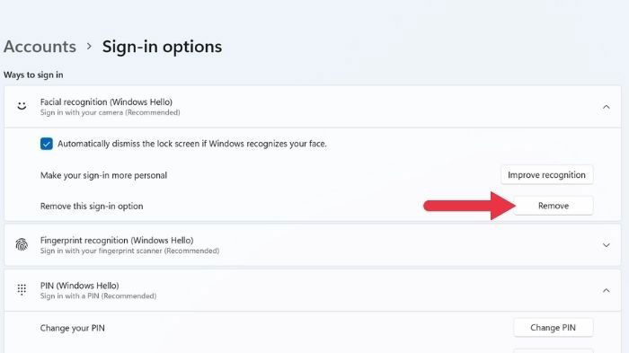
Task: Uncheck automatically dismiss lock screen checkbox
Action: click(47, 144)
